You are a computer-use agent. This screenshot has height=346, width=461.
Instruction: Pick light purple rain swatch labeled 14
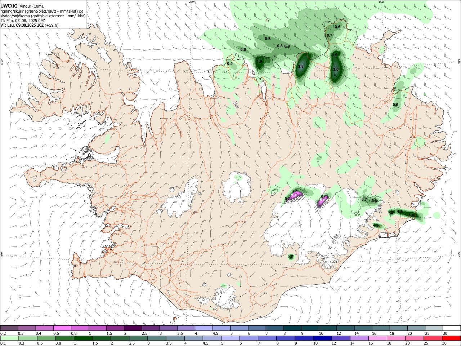click(359, 338)
